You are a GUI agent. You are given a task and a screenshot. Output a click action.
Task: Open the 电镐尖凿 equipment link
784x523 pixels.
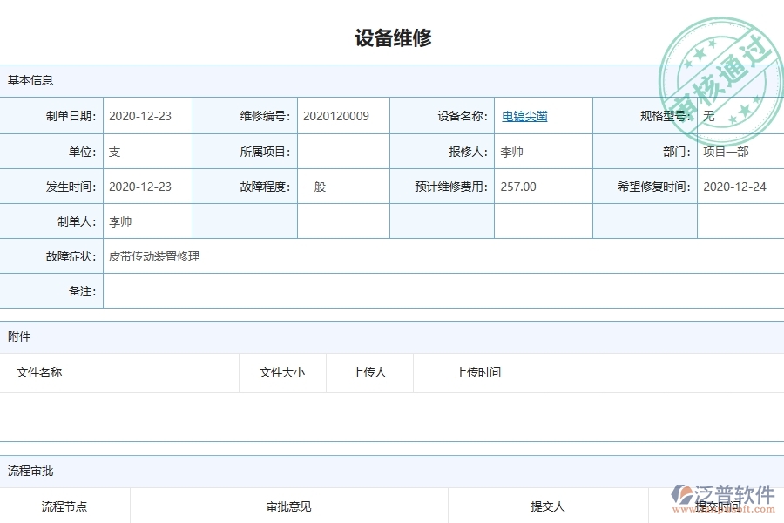(x=522, y=115)
